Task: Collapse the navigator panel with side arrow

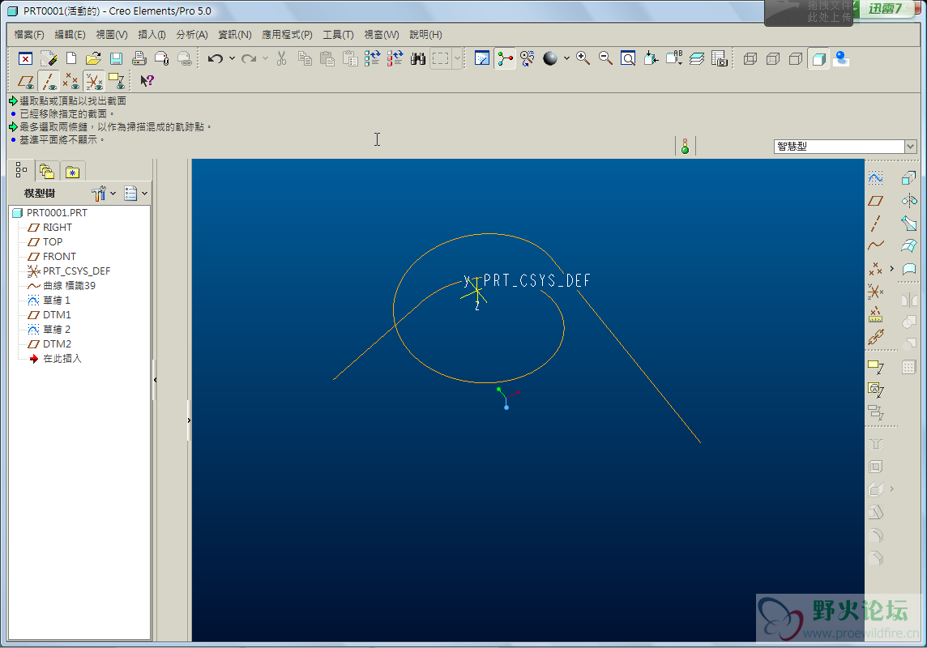Action: click(155, 380)
